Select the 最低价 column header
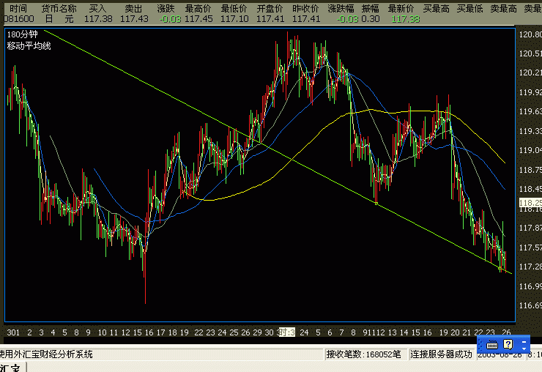 pos(234,9)
